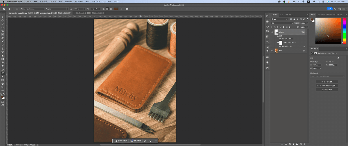The width and height of the screenshot is (348, 146).
Task: Open the rotation angle dropdown in Properties
Action: [x=320, y=68]
